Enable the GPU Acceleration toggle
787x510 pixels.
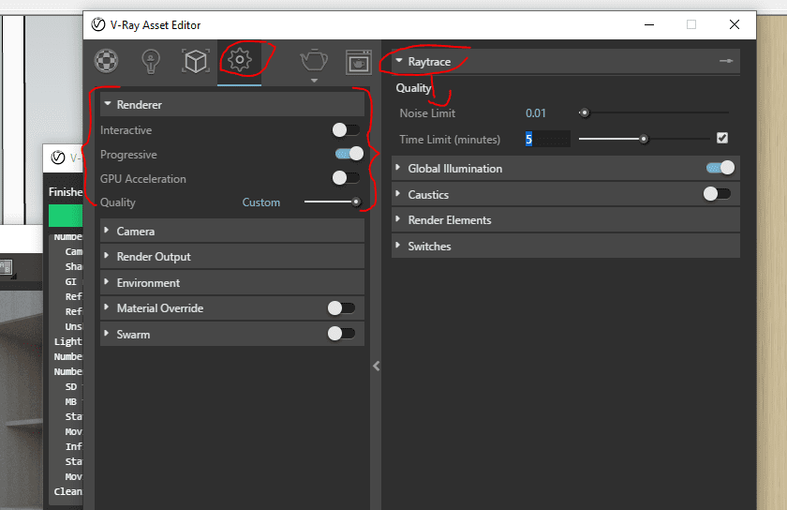click(346, 178)
